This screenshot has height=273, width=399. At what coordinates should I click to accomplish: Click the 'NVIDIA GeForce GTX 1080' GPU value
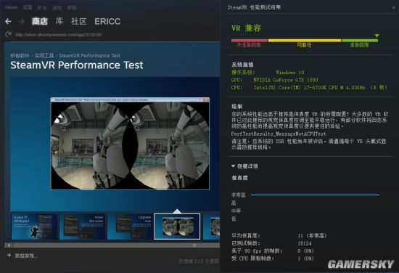coord(286,80)
